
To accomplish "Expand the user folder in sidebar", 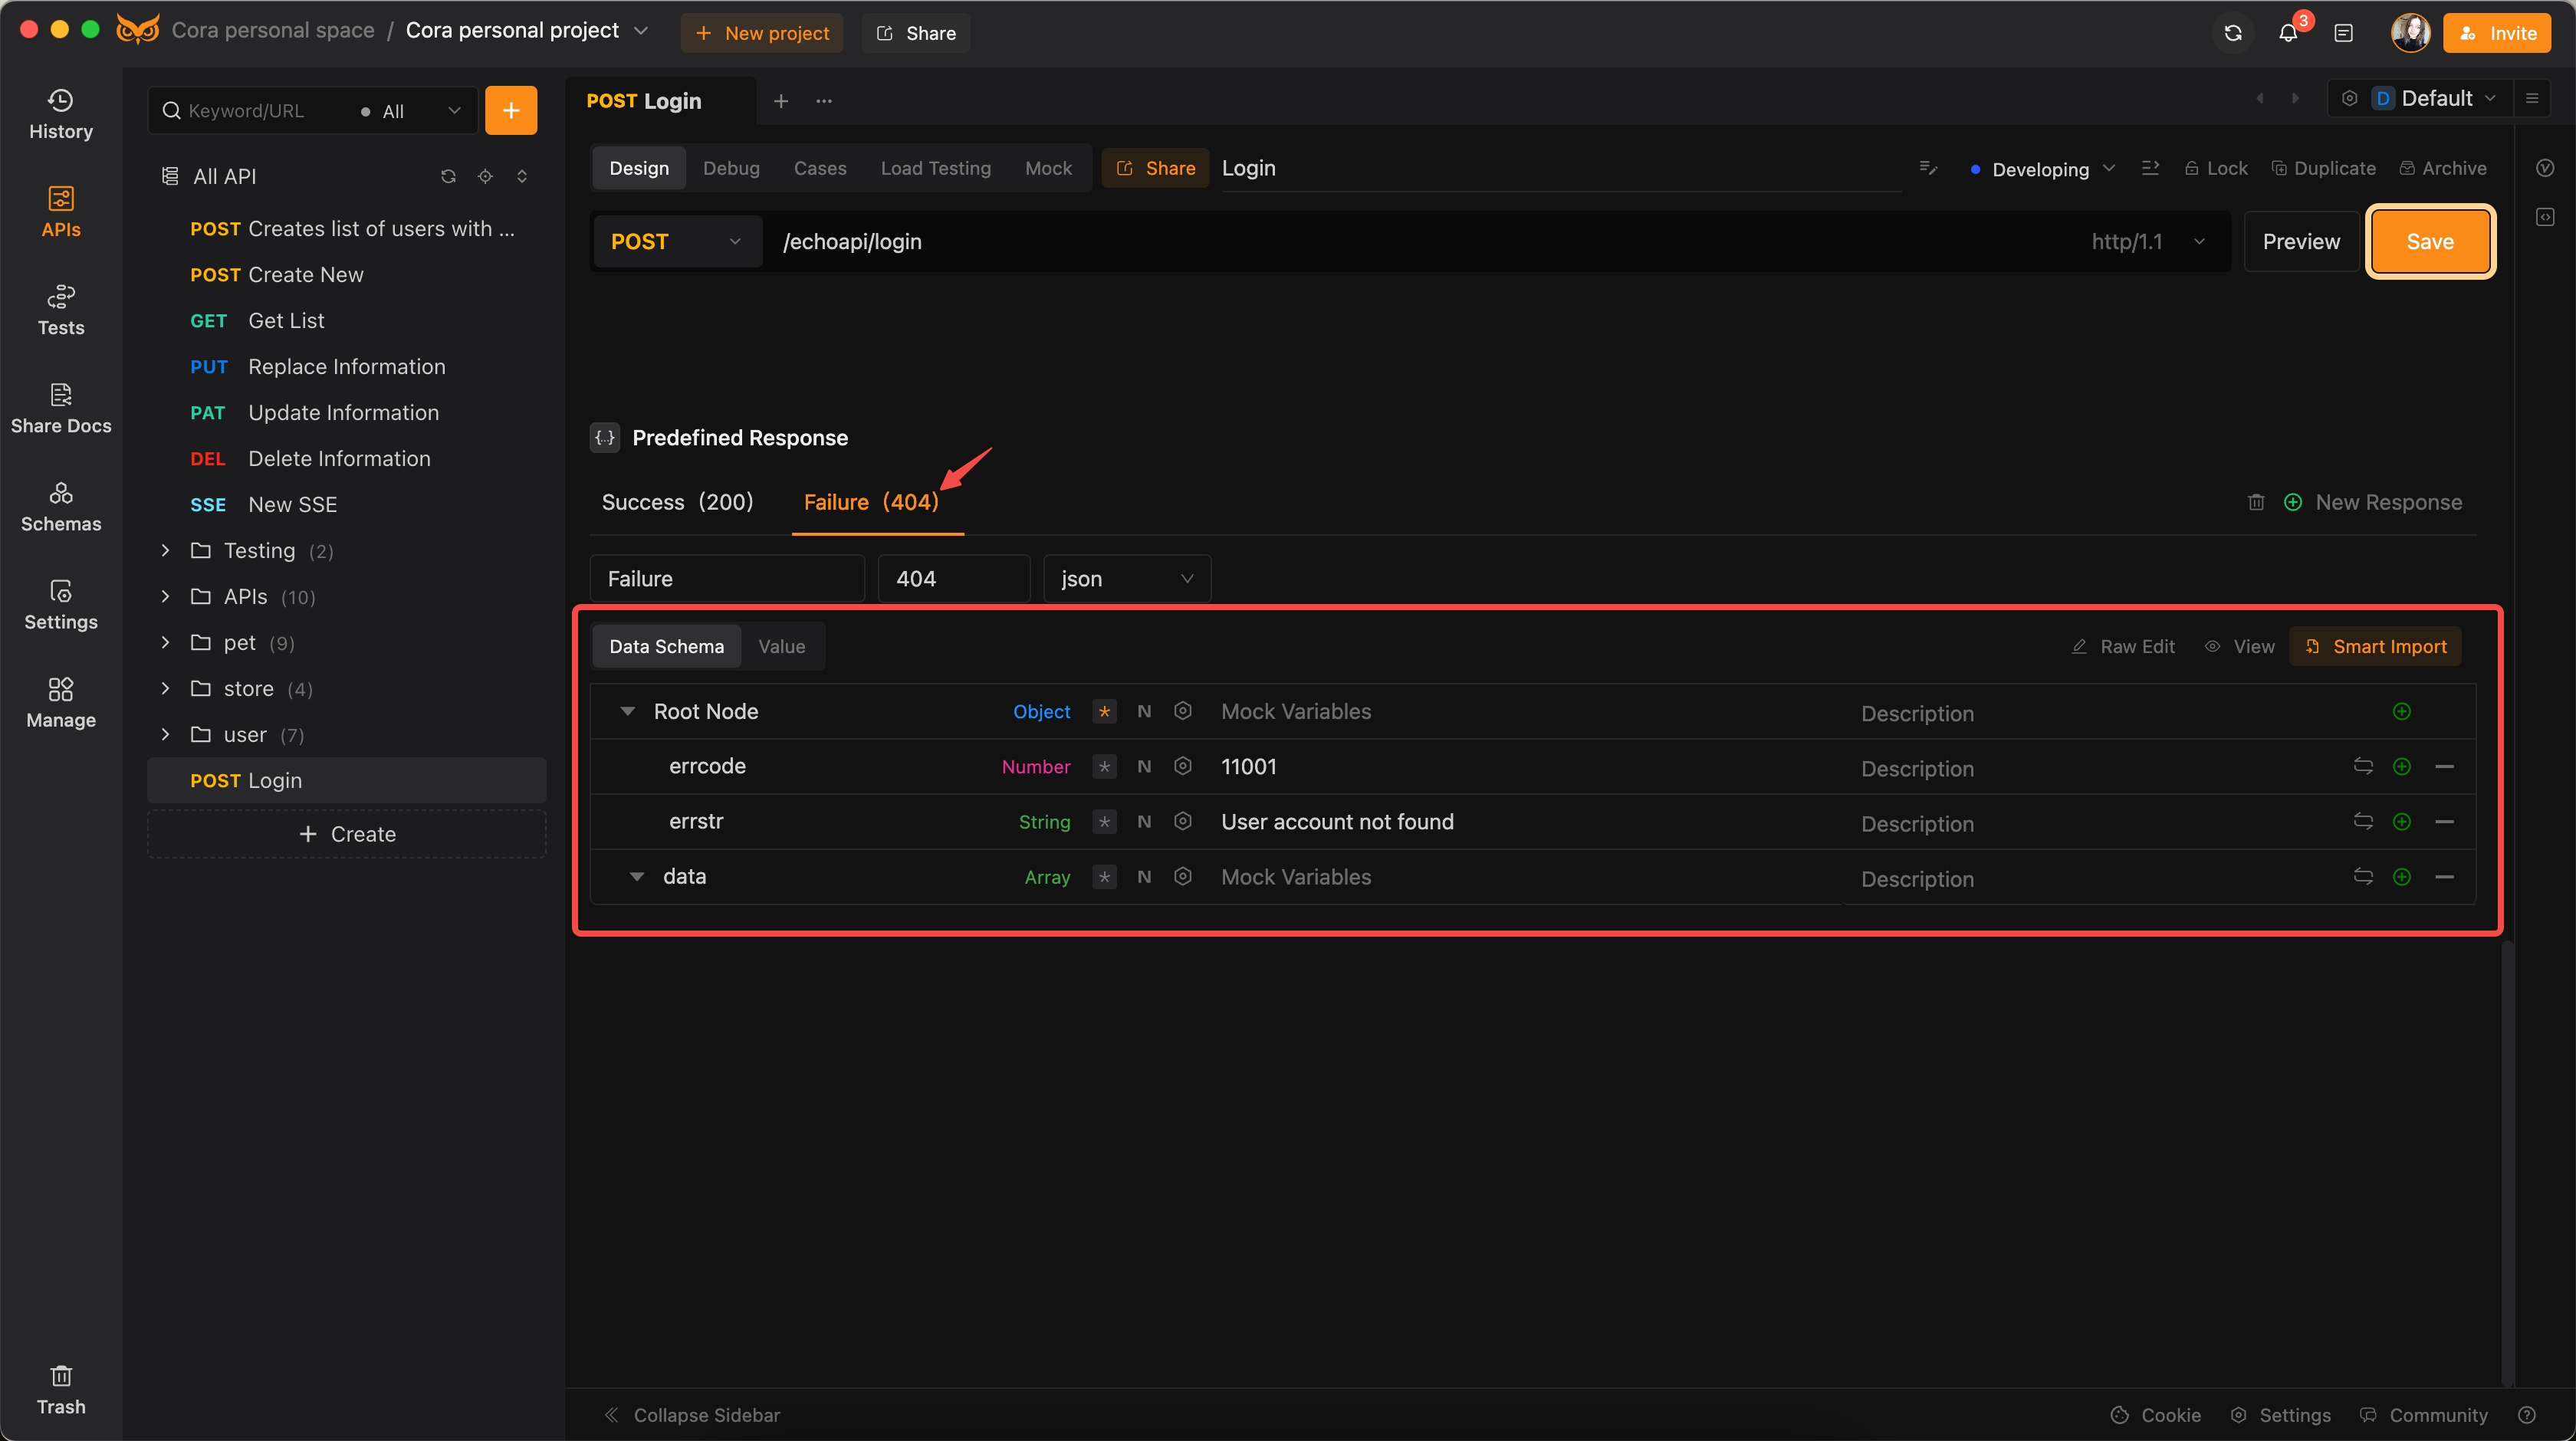I will 166,734.
